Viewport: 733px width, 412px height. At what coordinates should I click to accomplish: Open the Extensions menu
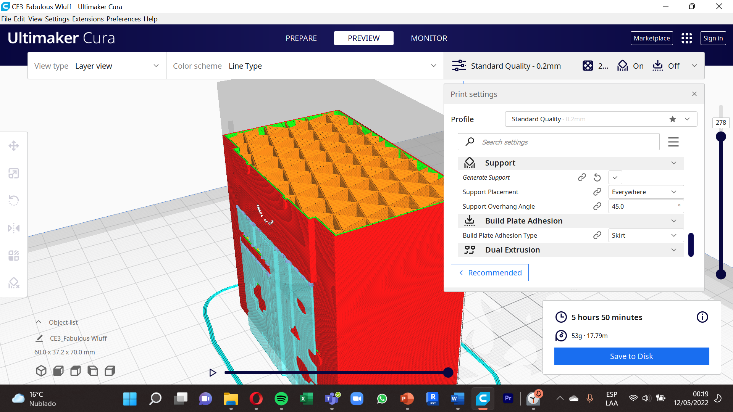click(88, 19)
